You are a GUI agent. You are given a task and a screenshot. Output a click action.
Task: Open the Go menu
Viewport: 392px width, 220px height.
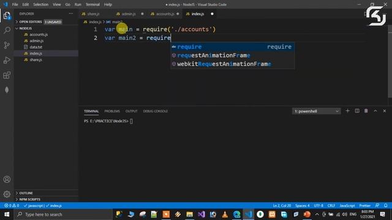(68, 4)
